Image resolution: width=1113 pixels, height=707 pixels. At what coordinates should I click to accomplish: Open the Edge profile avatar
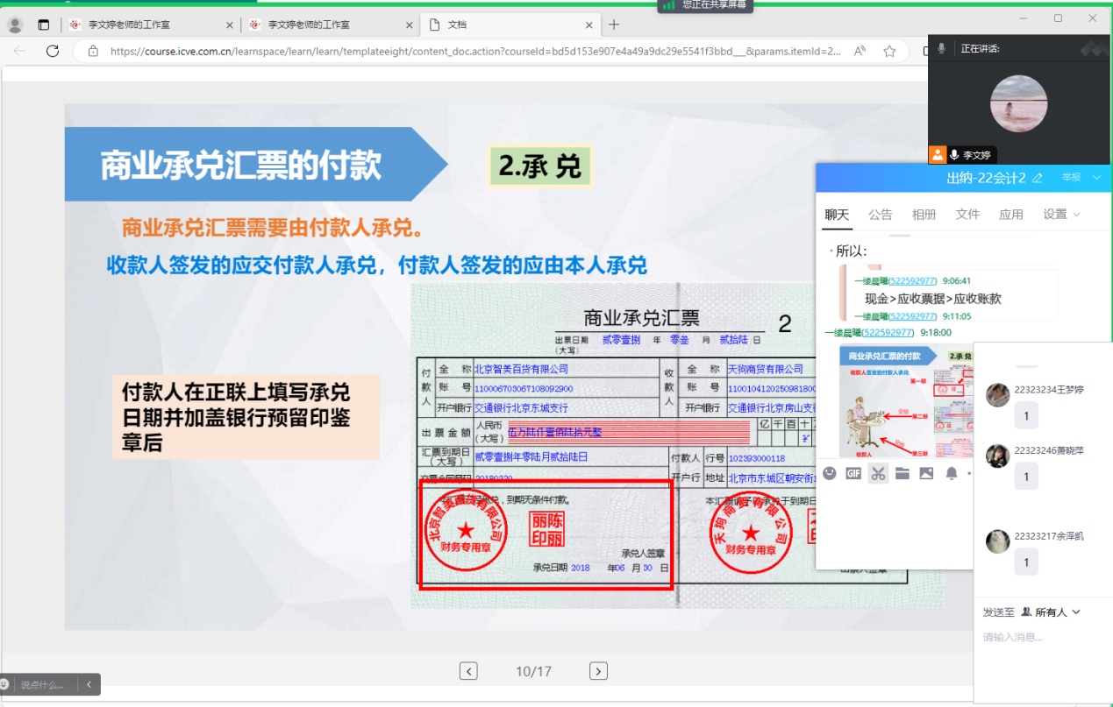point(15,25)
